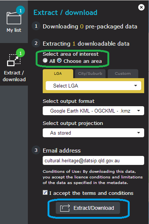Select the LGA tab
149x224 pixels.
coord(58,74)
